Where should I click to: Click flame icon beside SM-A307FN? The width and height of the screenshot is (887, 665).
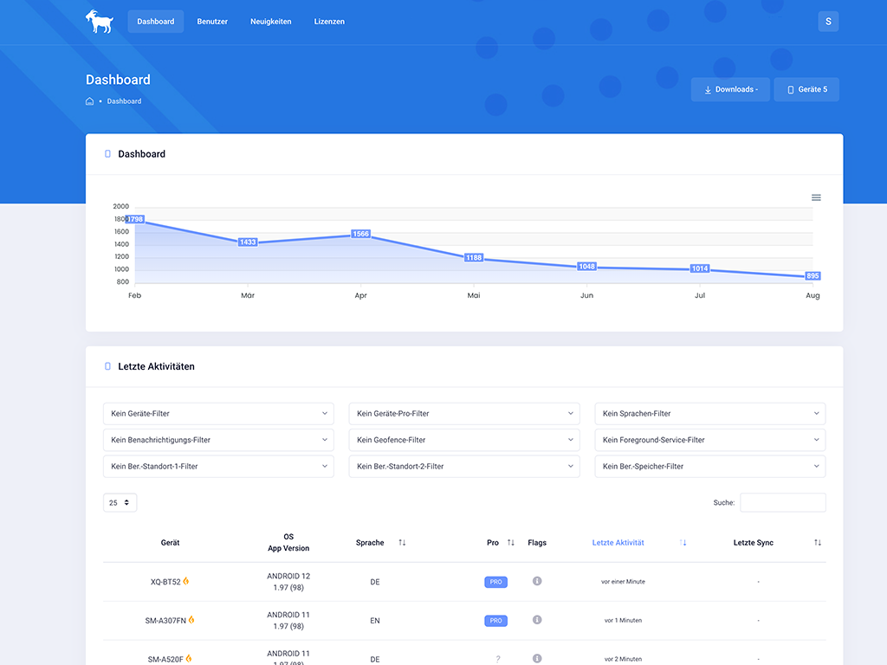pyautogui.click(x=191, y=620)
